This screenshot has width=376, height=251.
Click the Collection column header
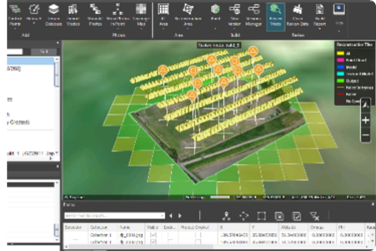pos(99,227)
